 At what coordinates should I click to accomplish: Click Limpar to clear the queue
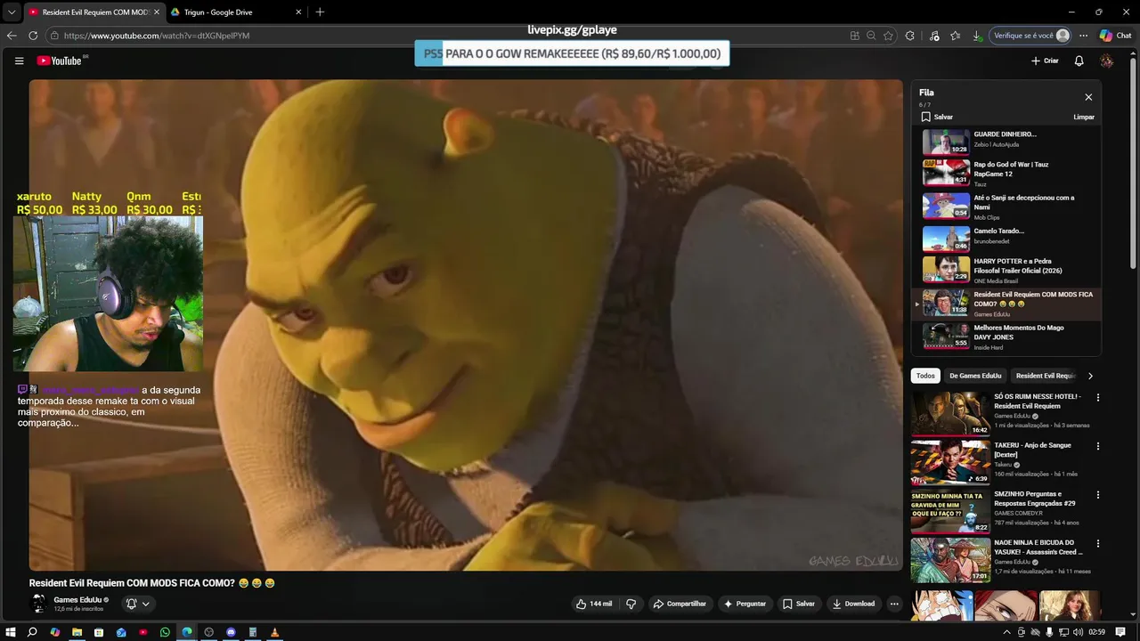[1084, 117]
